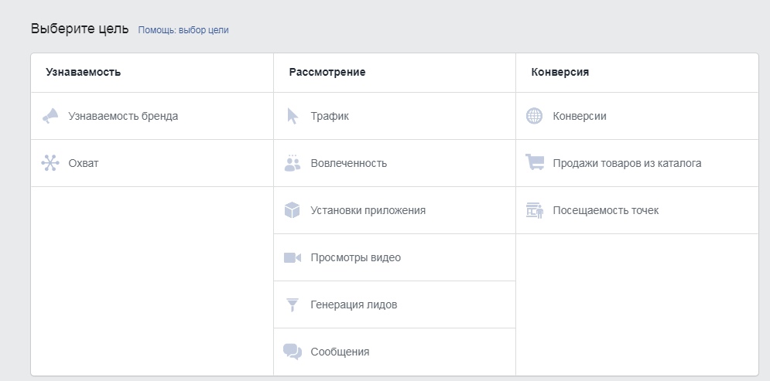Click the globe icon for Конверсии
This screenshot has height=381, width=770.
[x=535, y=116]
